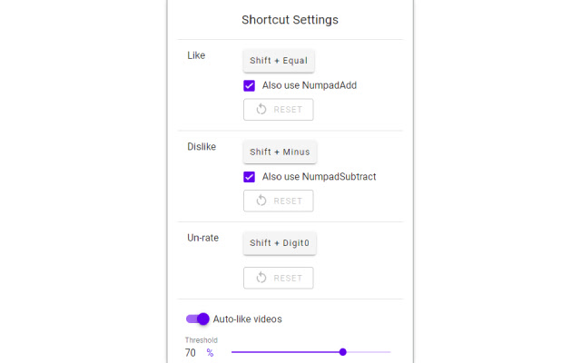Click the purple percent sign

coord(210,353)
